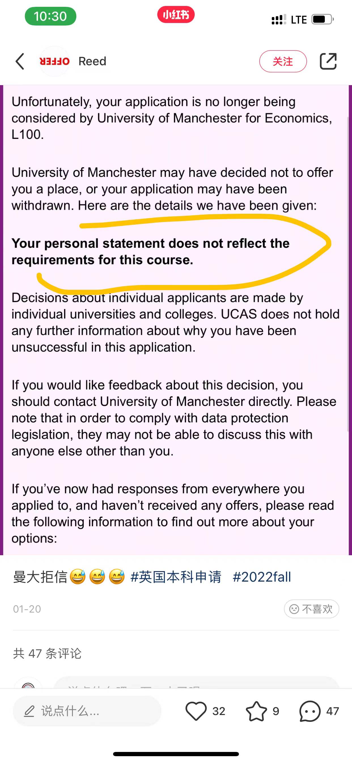This screenshot has width=352, height=763.
Task: Tap the 说点什么 comment input field
Action: tap(87, 711)
